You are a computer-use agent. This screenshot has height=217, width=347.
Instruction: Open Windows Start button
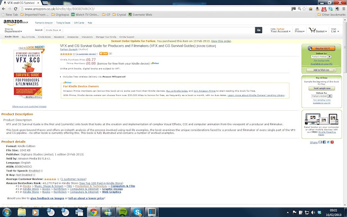coord(6,212)
